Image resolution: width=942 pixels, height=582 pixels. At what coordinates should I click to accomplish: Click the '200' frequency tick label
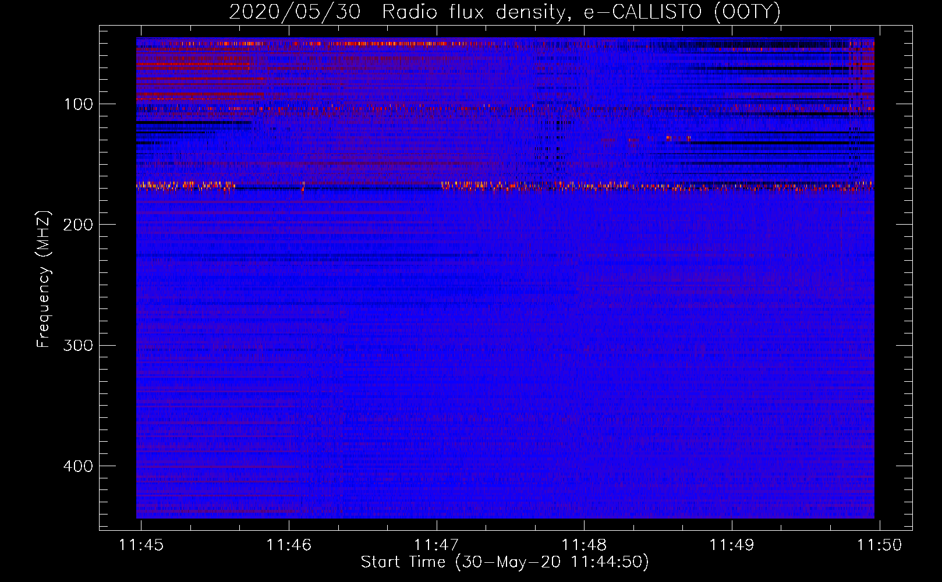pos(77,225)
